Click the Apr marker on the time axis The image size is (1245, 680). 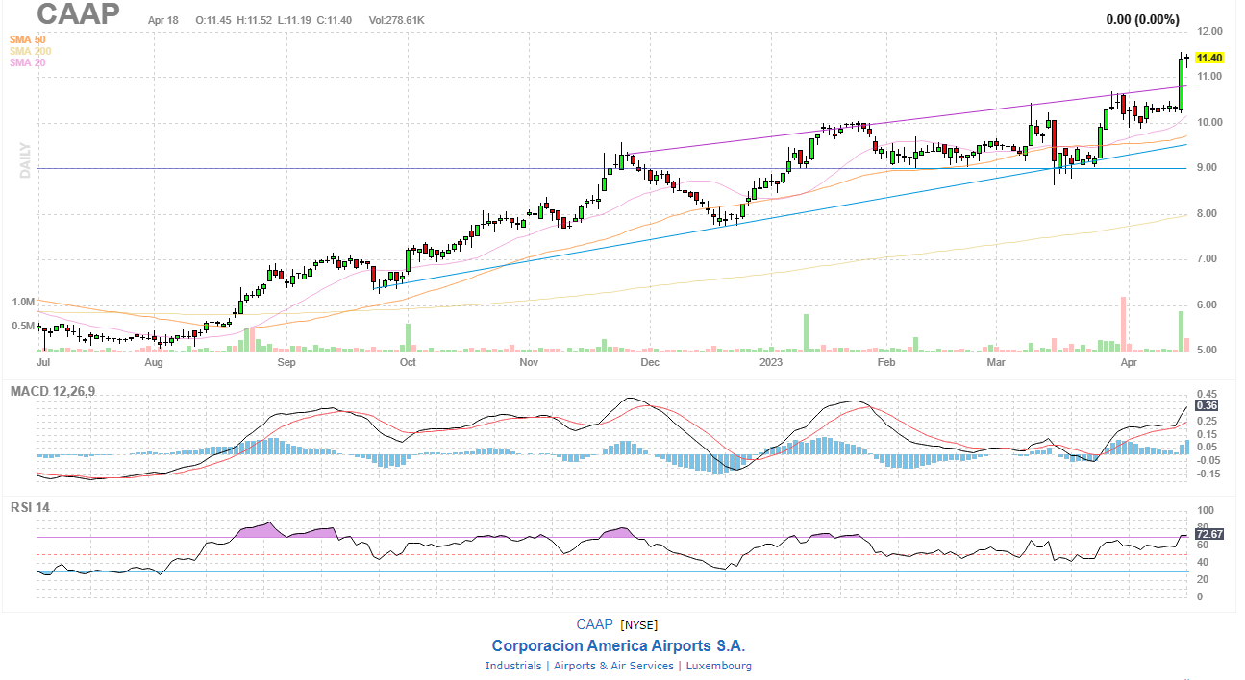(x=1129, y=364)
